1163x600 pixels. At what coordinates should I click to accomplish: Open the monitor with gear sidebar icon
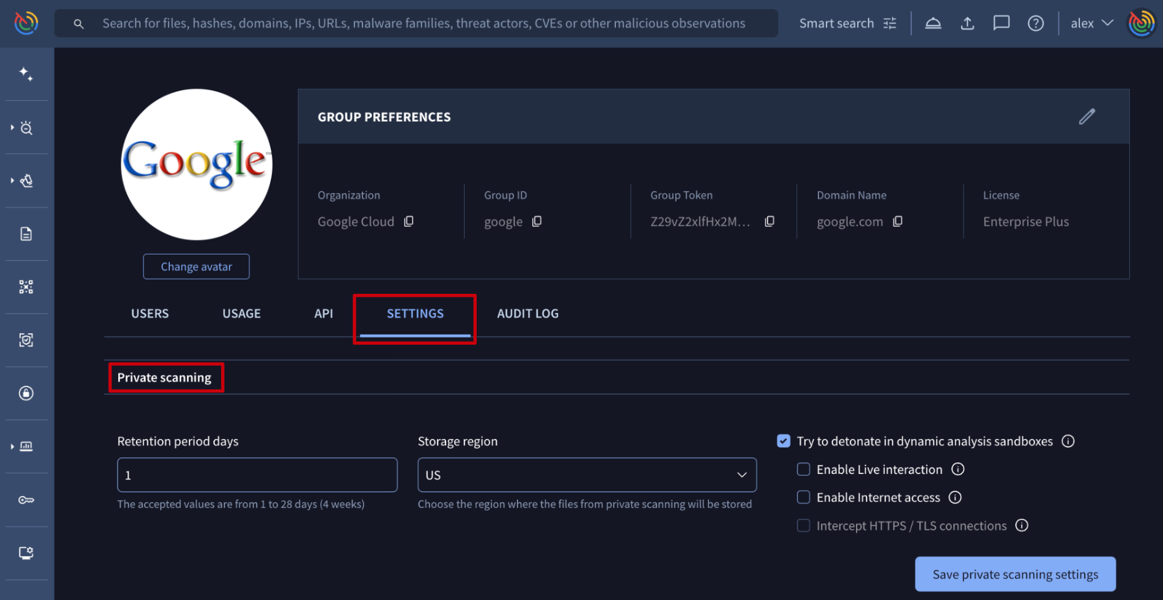pos(26,553)
